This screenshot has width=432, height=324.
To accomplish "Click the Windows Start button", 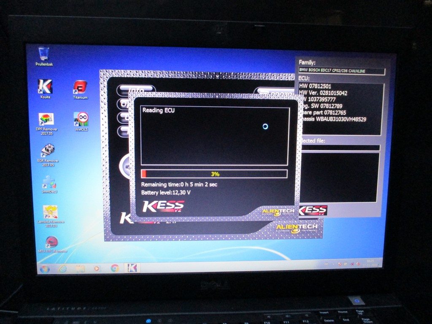I will coord(44,269).
